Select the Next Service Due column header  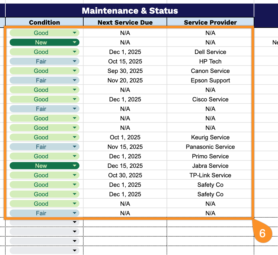click(125, 22)
